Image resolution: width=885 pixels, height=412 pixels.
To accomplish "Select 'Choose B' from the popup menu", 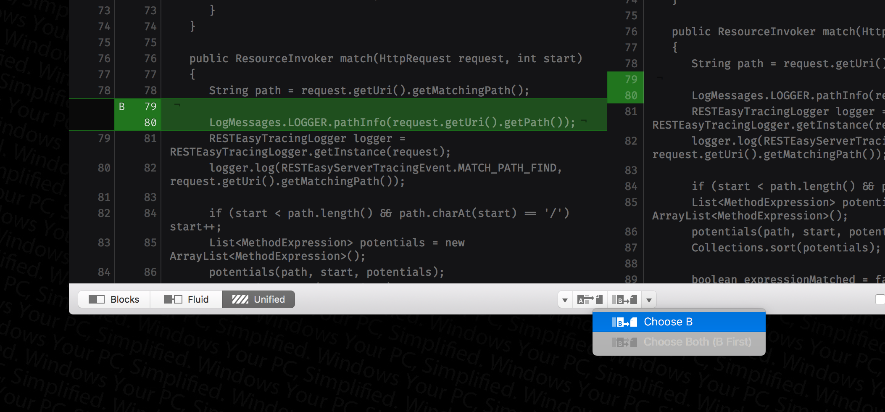I will (x=679, y=322).
